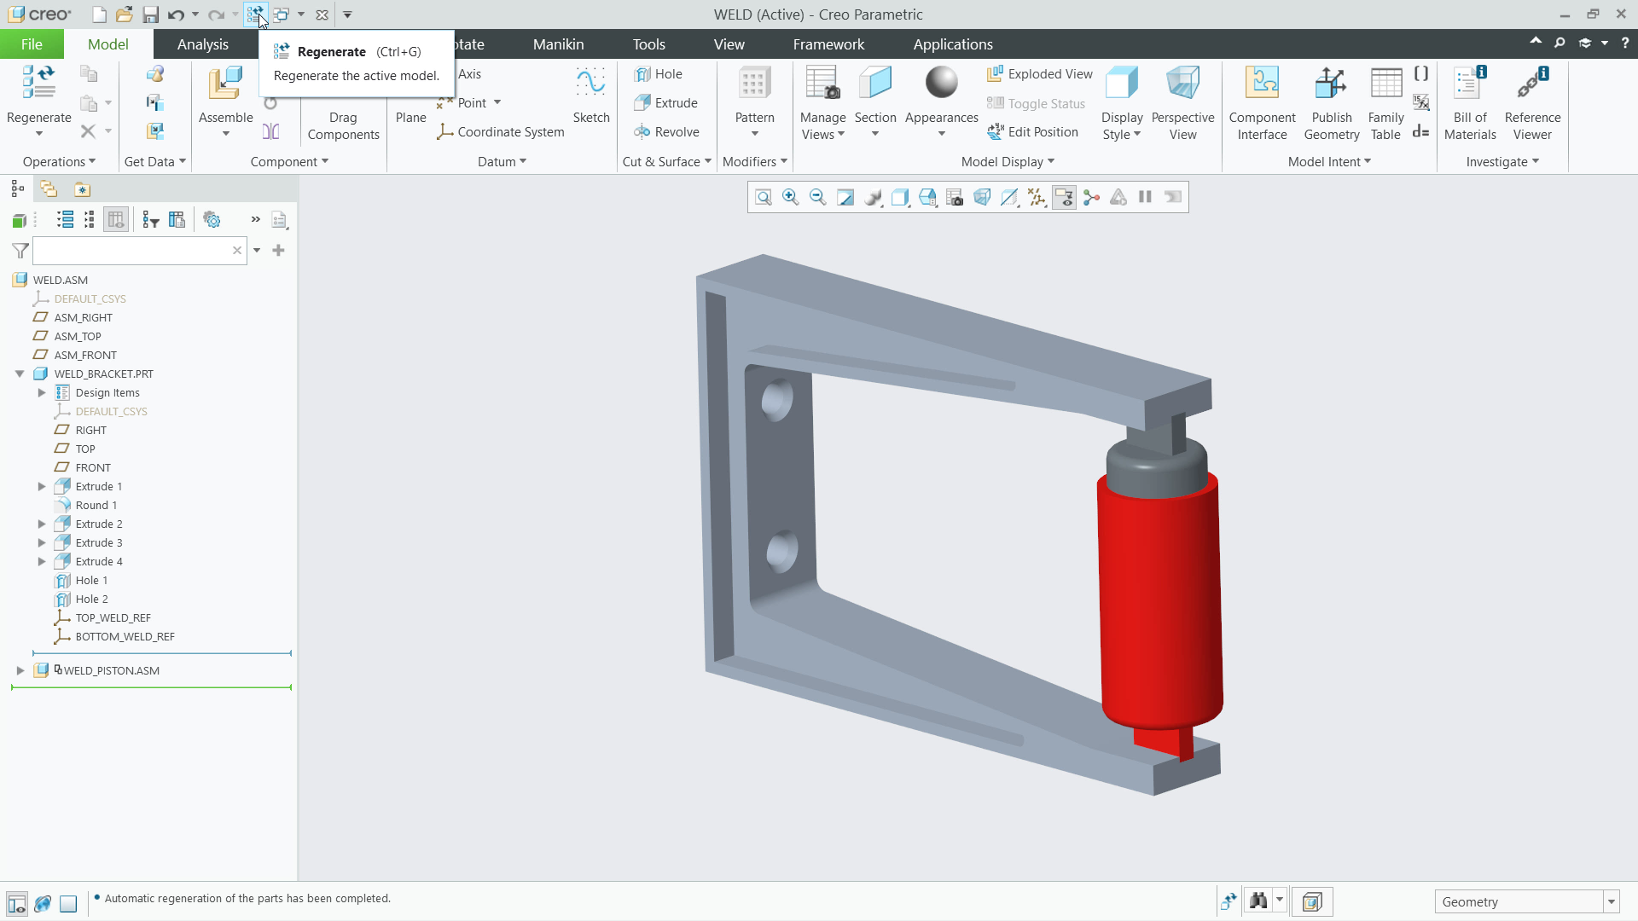
Task: Click the model tree search field
Action: pyautogui.click(x=132, y=251)
